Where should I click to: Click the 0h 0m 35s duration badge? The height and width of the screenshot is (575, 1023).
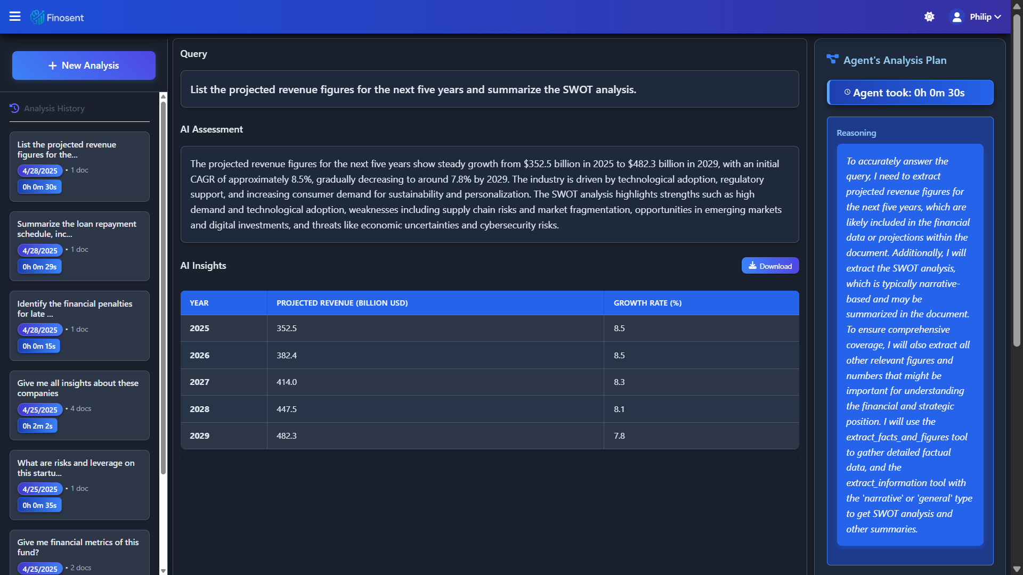click(39, 505)
